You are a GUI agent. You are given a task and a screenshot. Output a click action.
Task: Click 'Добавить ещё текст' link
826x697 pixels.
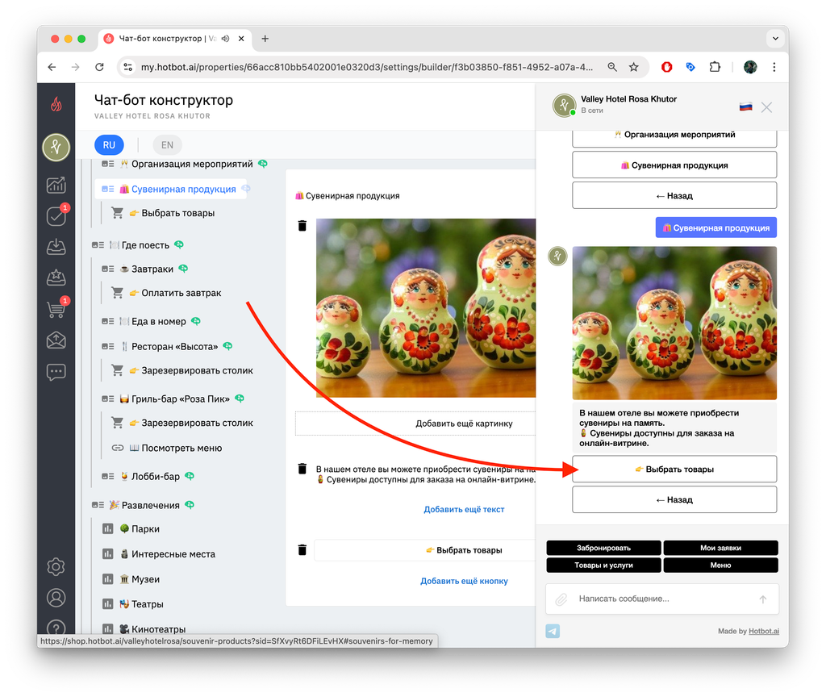point(464,509)
